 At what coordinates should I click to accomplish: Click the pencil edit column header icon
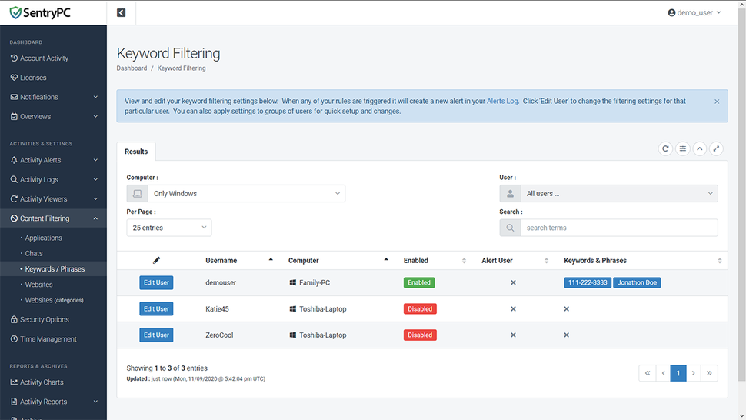coord(156,261)
